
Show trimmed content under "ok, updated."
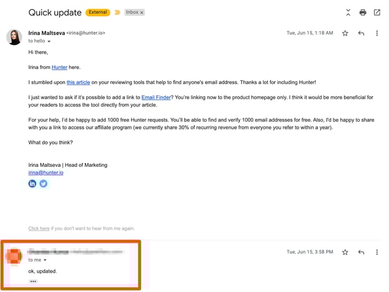(33, 281)
